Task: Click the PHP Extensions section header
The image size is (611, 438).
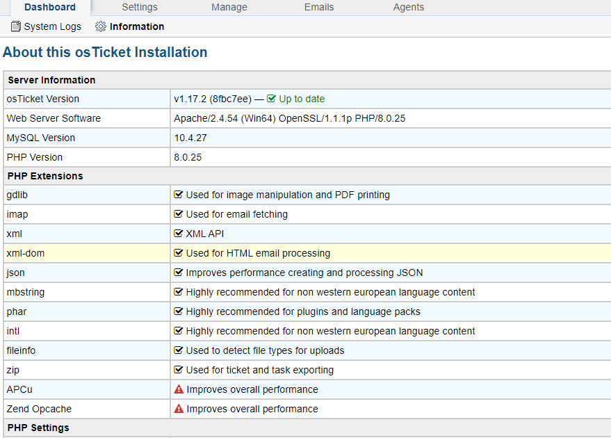Action: (x=45, y=176)
